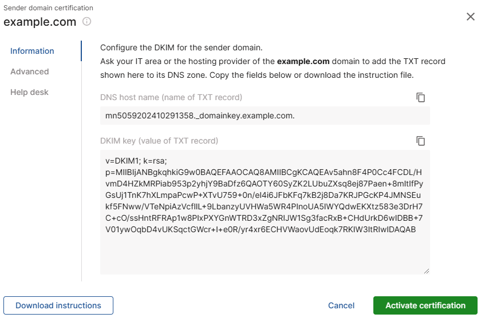Screen dimensions: 485x318
Task: Click the info icon beside example.com title
Action: (x=87, y=22)
